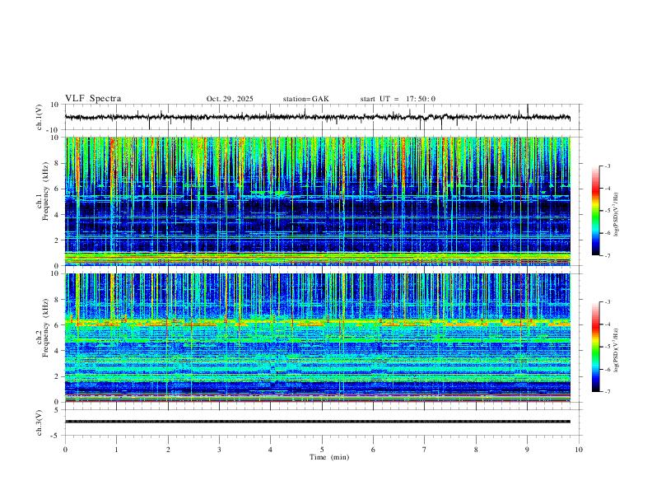Click the '-7' label on ch.2 colorbar
The image size is (652, 504).
pyautogui.click(x=608, y=392)
